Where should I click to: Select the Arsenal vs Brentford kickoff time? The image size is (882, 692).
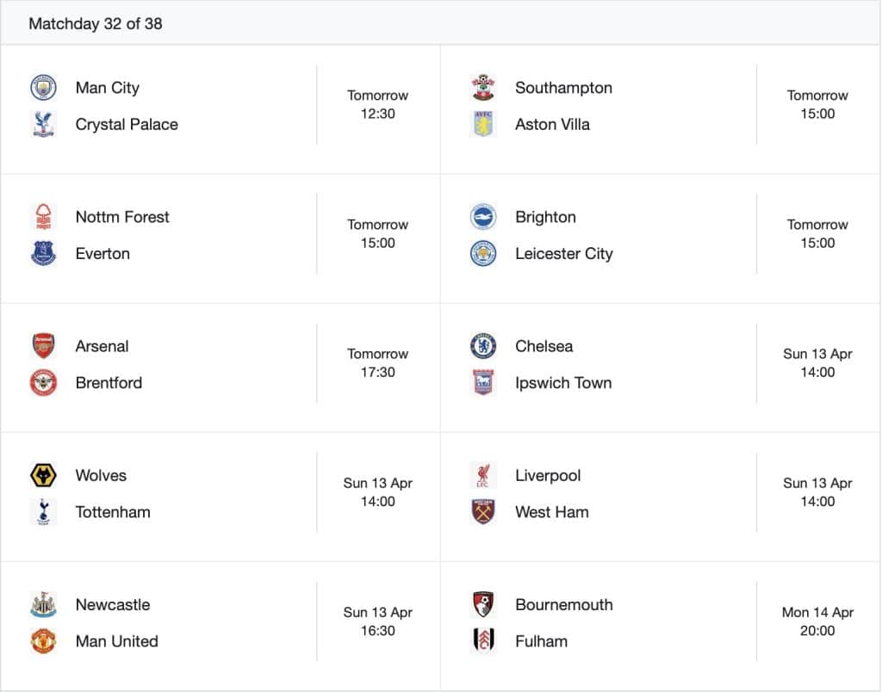pyautogui.click(x=377, y=362)
